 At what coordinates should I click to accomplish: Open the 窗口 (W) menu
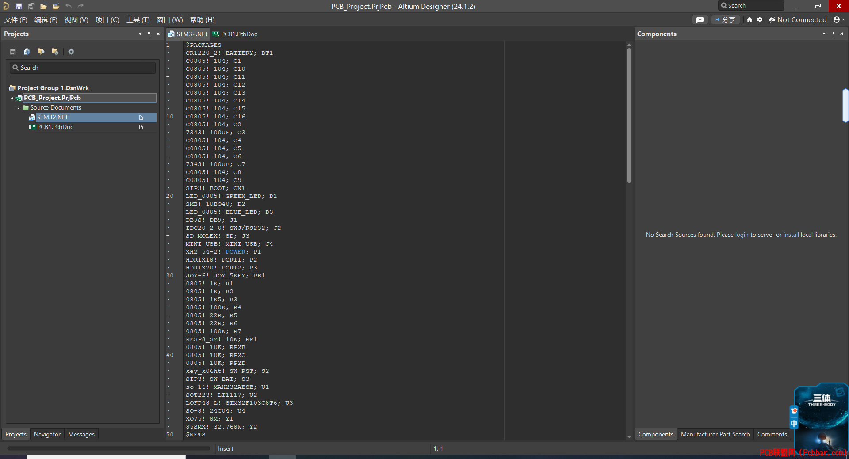coord(170,20)
